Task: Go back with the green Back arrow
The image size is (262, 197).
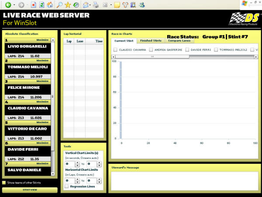Action: pyautogui.click(x=8, y=5)
